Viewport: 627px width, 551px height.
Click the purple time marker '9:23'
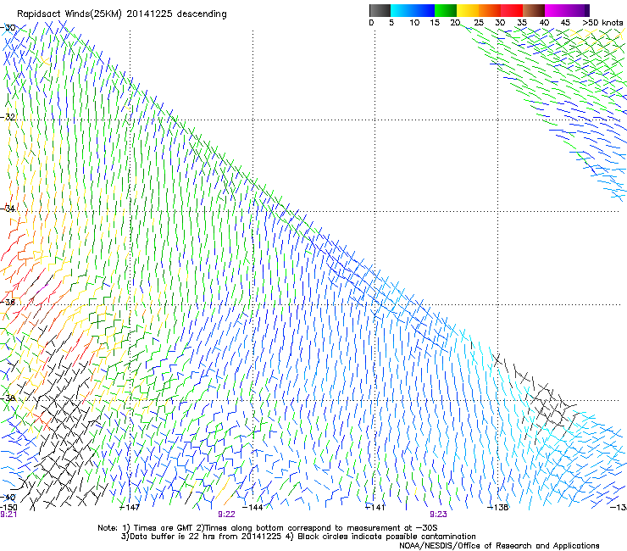click(438, 515)
